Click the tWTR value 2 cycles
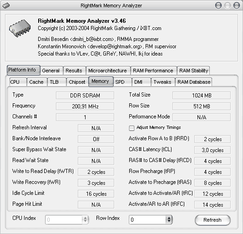The width and height of the screenshot is (243, 234). [x=96, y=172]
